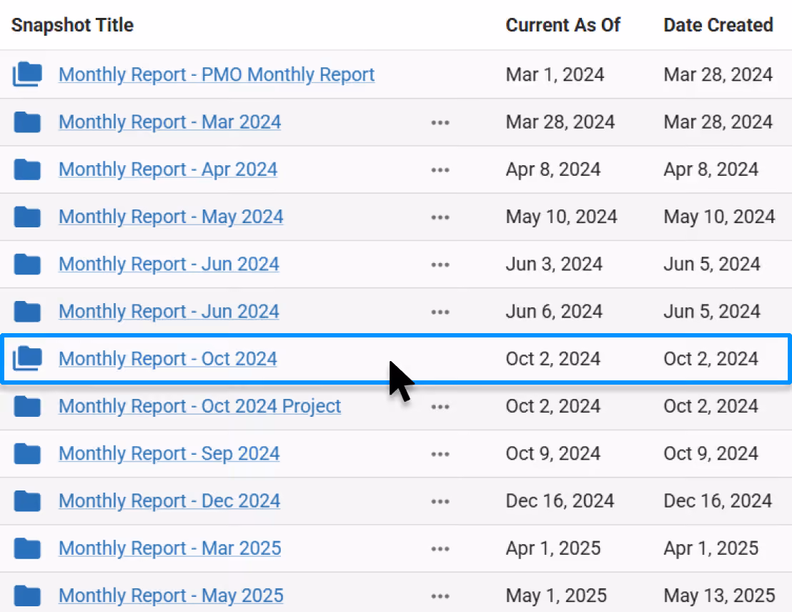Click the folder icon for Monthly Report - May 2025
This screenshot has height=612, width=792.
[27, 596]
